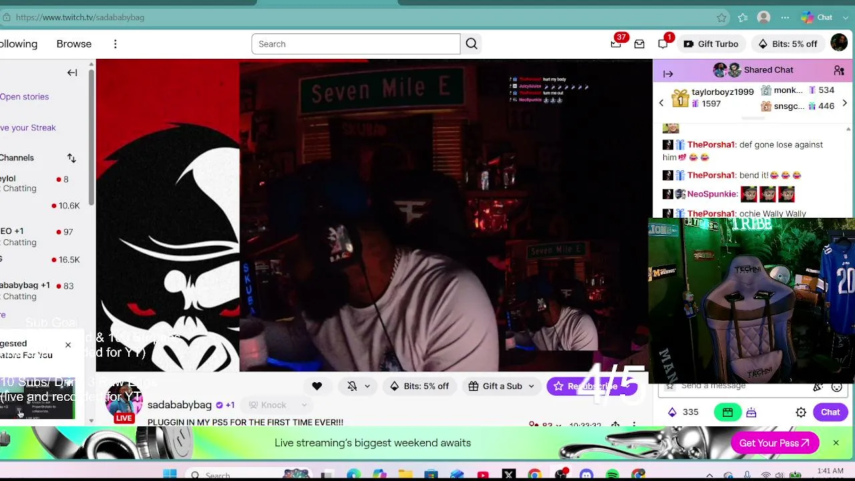The image size is (855, 481).
Task: Open the Browse tab
Action: (x=73, y=44)
